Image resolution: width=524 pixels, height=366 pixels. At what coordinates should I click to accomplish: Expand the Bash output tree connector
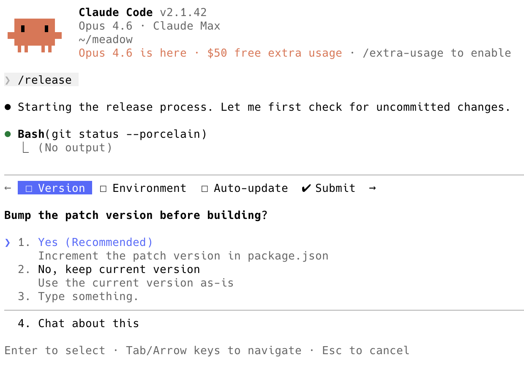(25, 148)
